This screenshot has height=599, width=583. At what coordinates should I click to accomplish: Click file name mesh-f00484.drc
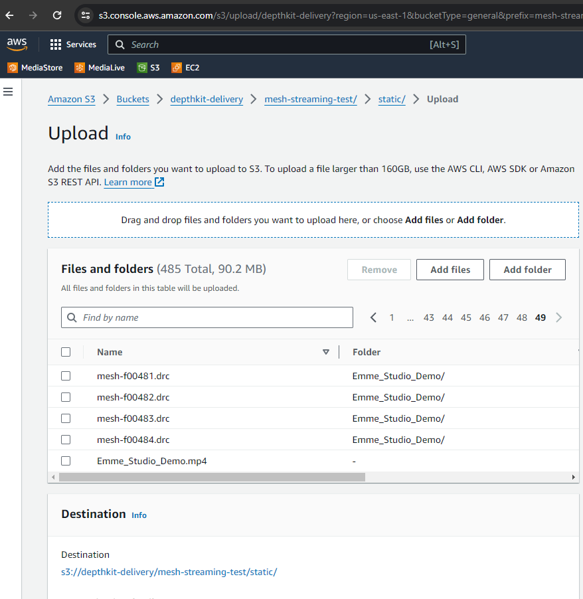pos(133,440)
